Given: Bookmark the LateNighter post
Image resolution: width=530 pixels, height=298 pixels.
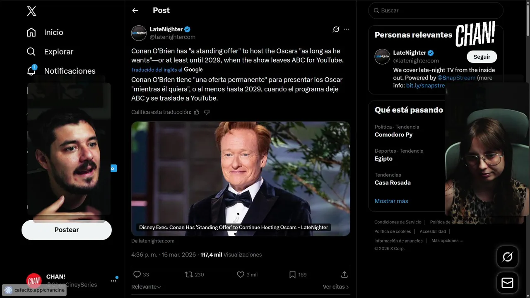Looking at the screenshot, I should 292,274.
